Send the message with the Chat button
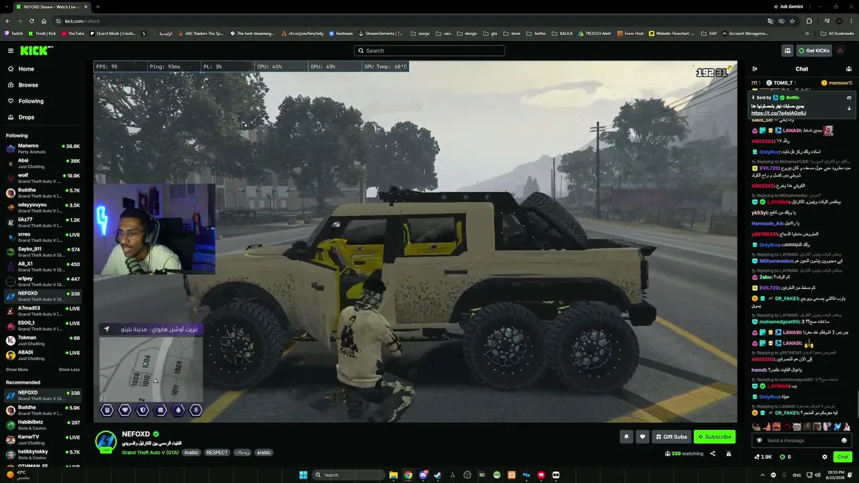This screenshot has height=483, width=859. pyautogui.click(x=843, y=457)
